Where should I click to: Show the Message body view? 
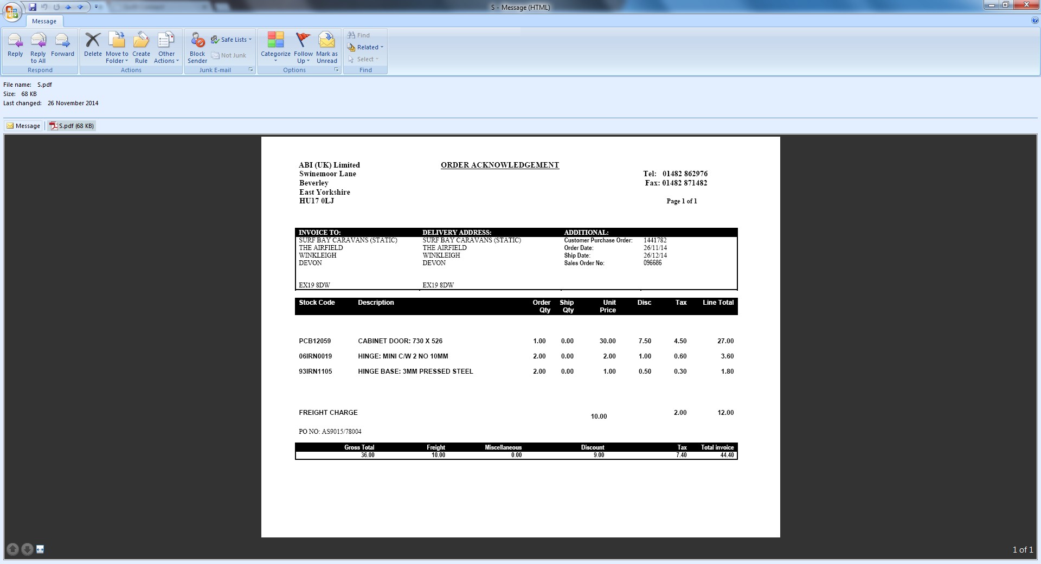point(23,126)
